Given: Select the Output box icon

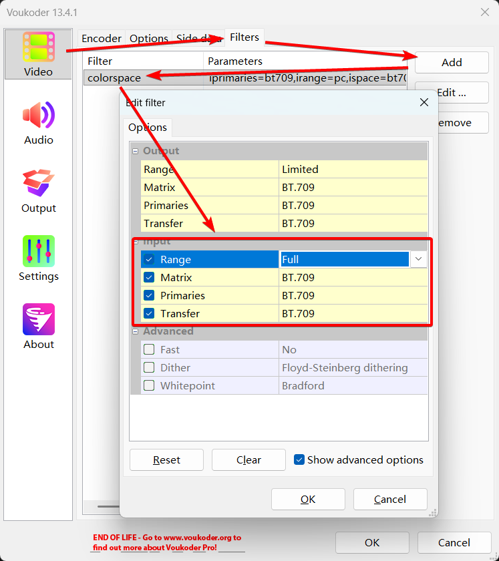Looking at the screenshot, I should (x=38, y=184).
